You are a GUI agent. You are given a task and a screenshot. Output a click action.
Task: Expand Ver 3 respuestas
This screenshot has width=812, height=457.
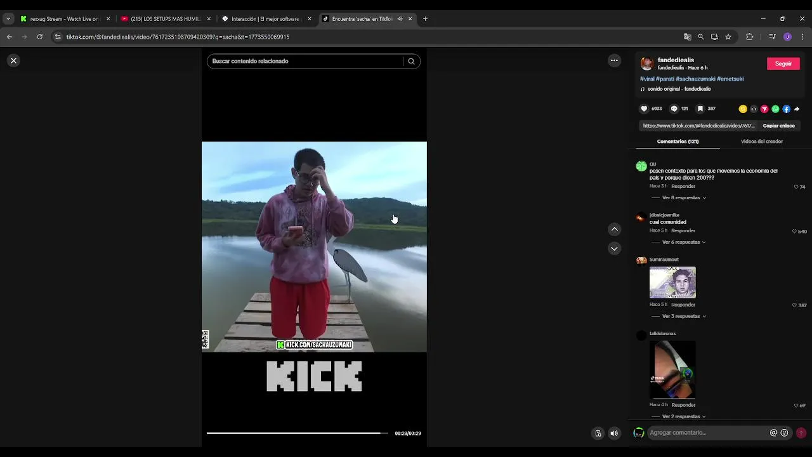[x=684, y=316]
